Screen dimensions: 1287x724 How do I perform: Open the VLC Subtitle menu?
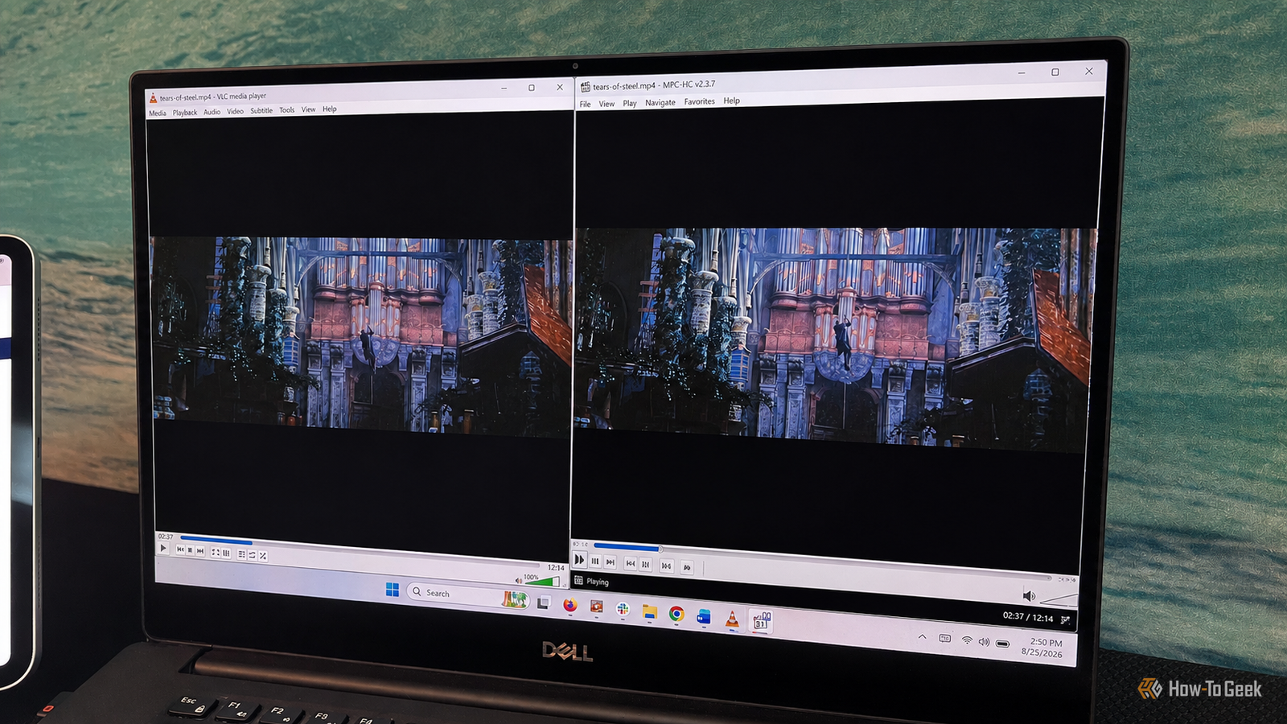pos(261,110)
